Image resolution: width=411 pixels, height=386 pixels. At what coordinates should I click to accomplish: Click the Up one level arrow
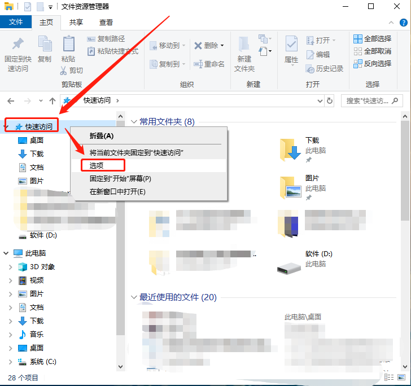tap(53, 101)
